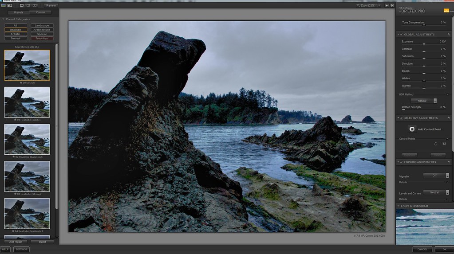This screenshot has width=454, height=254.
Task: Switch to the Custom tab
Action: coord(40,12)
